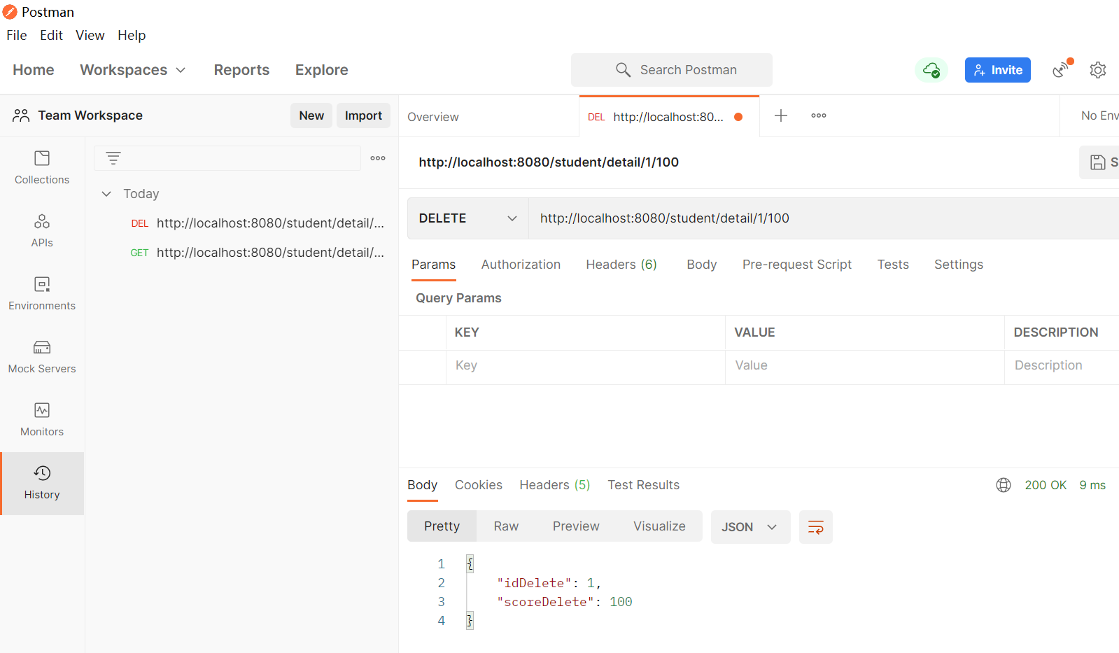1119x653 pixels.
Task: Click the query param Key field
Action: coord(585,367)
